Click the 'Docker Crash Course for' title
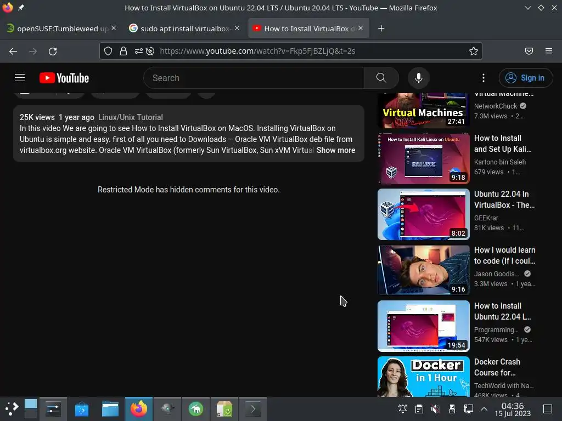The width and height of the screenshot is (562, 421). coord(497,367)
